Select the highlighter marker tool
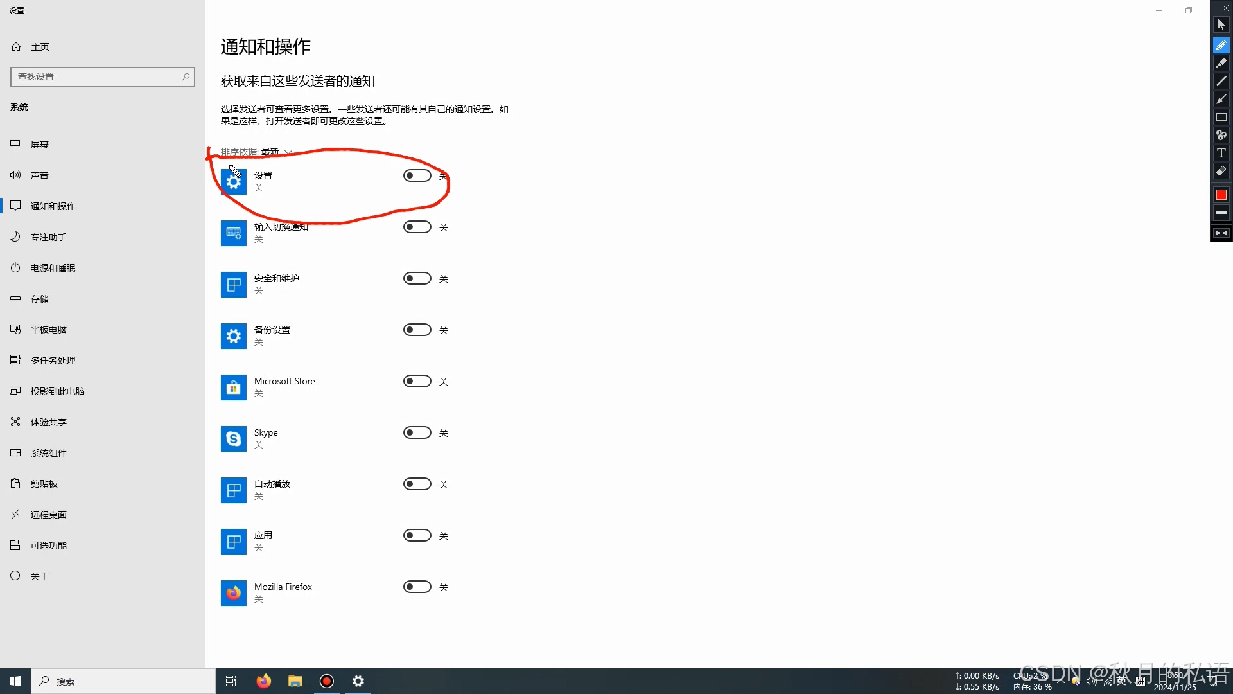The height and width of the screenshot is (694, 1233). (x=1221, y=63)
